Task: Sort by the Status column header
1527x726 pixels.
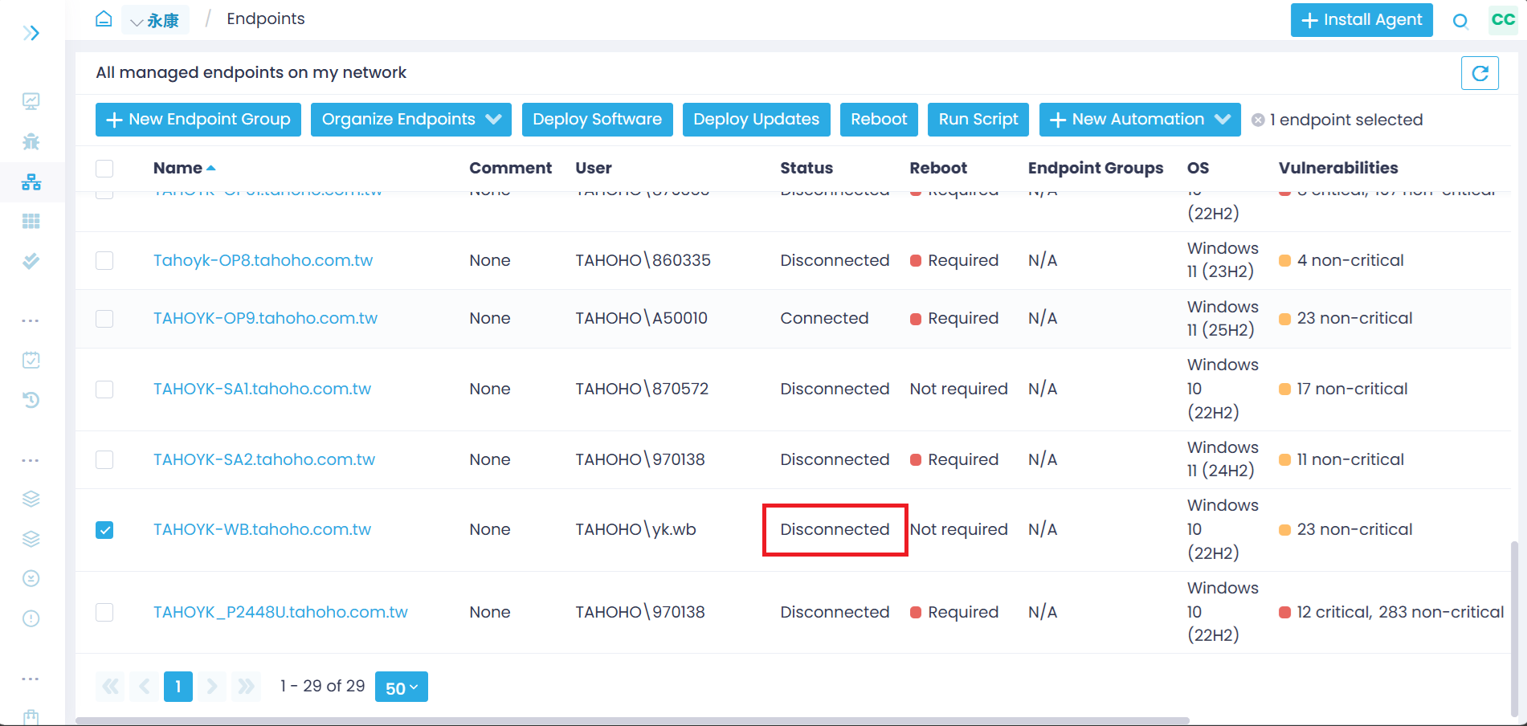Action: [806, 168]
